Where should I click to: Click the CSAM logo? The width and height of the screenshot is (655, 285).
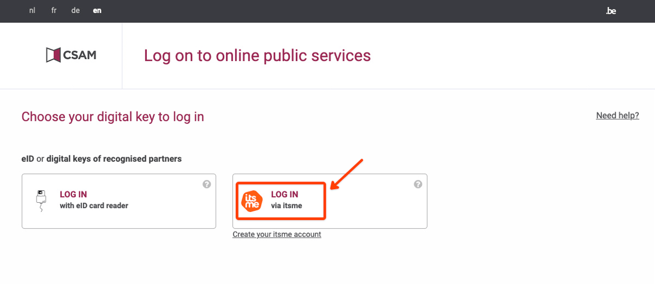[71, 54]
